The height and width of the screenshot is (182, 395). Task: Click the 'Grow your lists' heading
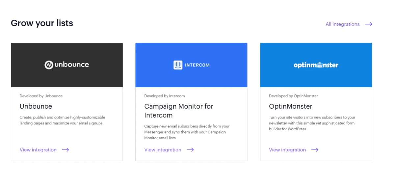(x=42, y=23)
